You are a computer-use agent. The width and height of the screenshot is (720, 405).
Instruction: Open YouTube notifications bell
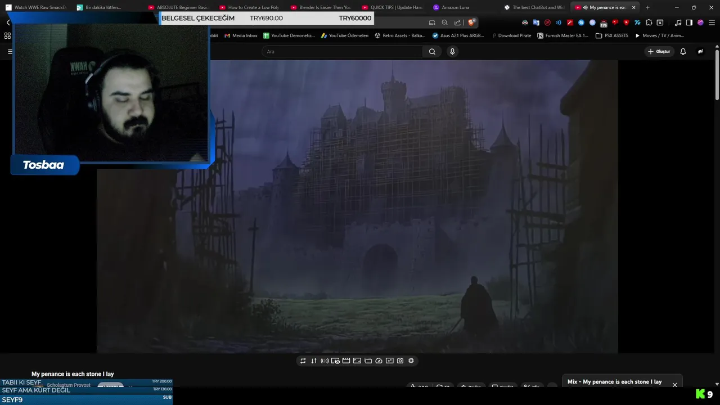(683, 52)
